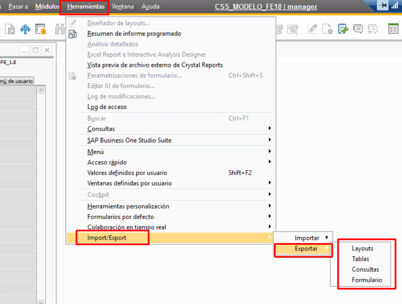Click the CSS_MODELO_FE18 | manager link
Screen dimensions: 402x304
point(266,7)
